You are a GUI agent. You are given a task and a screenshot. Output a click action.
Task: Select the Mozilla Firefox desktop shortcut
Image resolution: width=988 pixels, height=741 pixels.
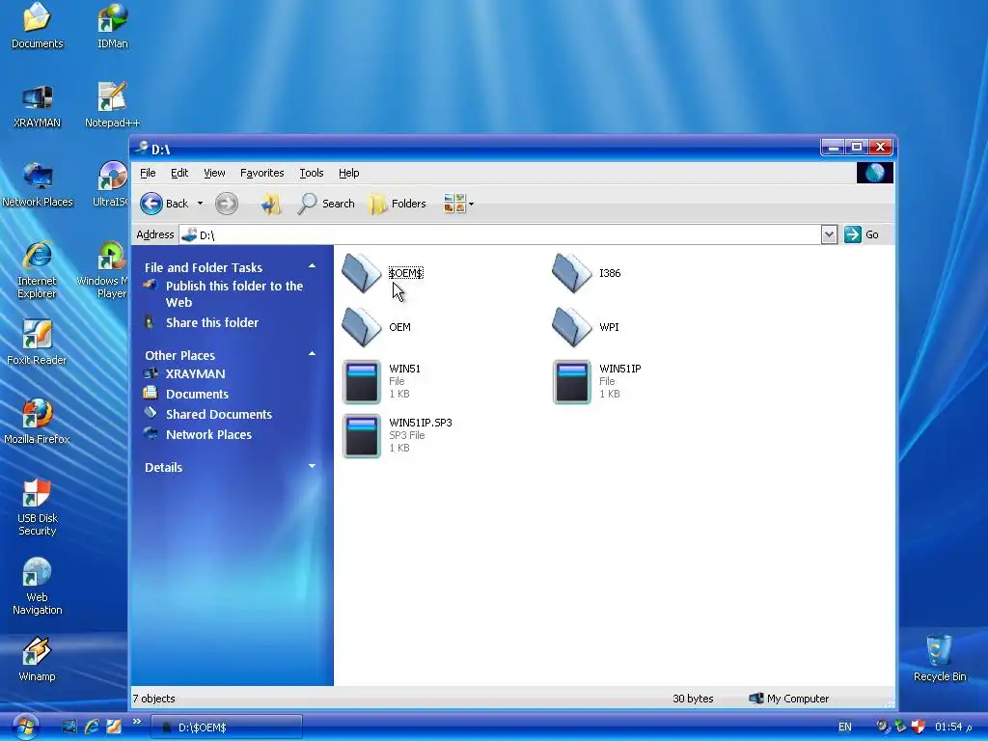click(x=38, y=423)
